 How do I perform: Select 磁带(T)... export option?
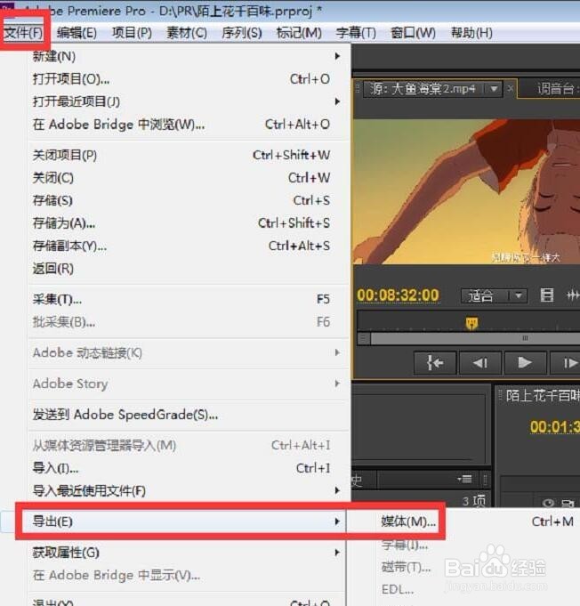pyautogui.click(x=406, y=568)
